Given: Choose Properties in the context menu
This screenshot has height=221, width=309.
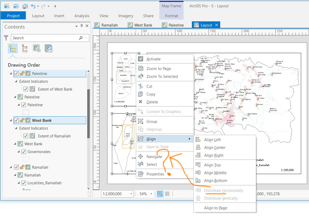Looking at the screenshot, I should coord(155,174).
